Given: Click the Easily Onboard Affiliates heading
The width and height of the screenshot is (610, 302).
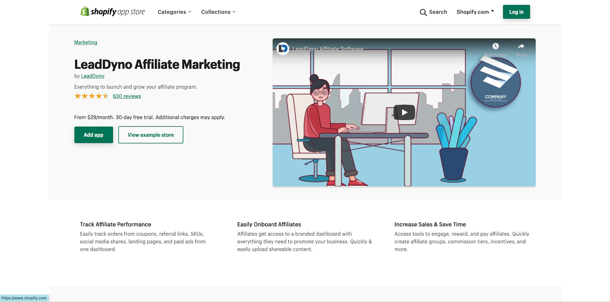Looking at the screenshot, I should (x=269, y=224).
